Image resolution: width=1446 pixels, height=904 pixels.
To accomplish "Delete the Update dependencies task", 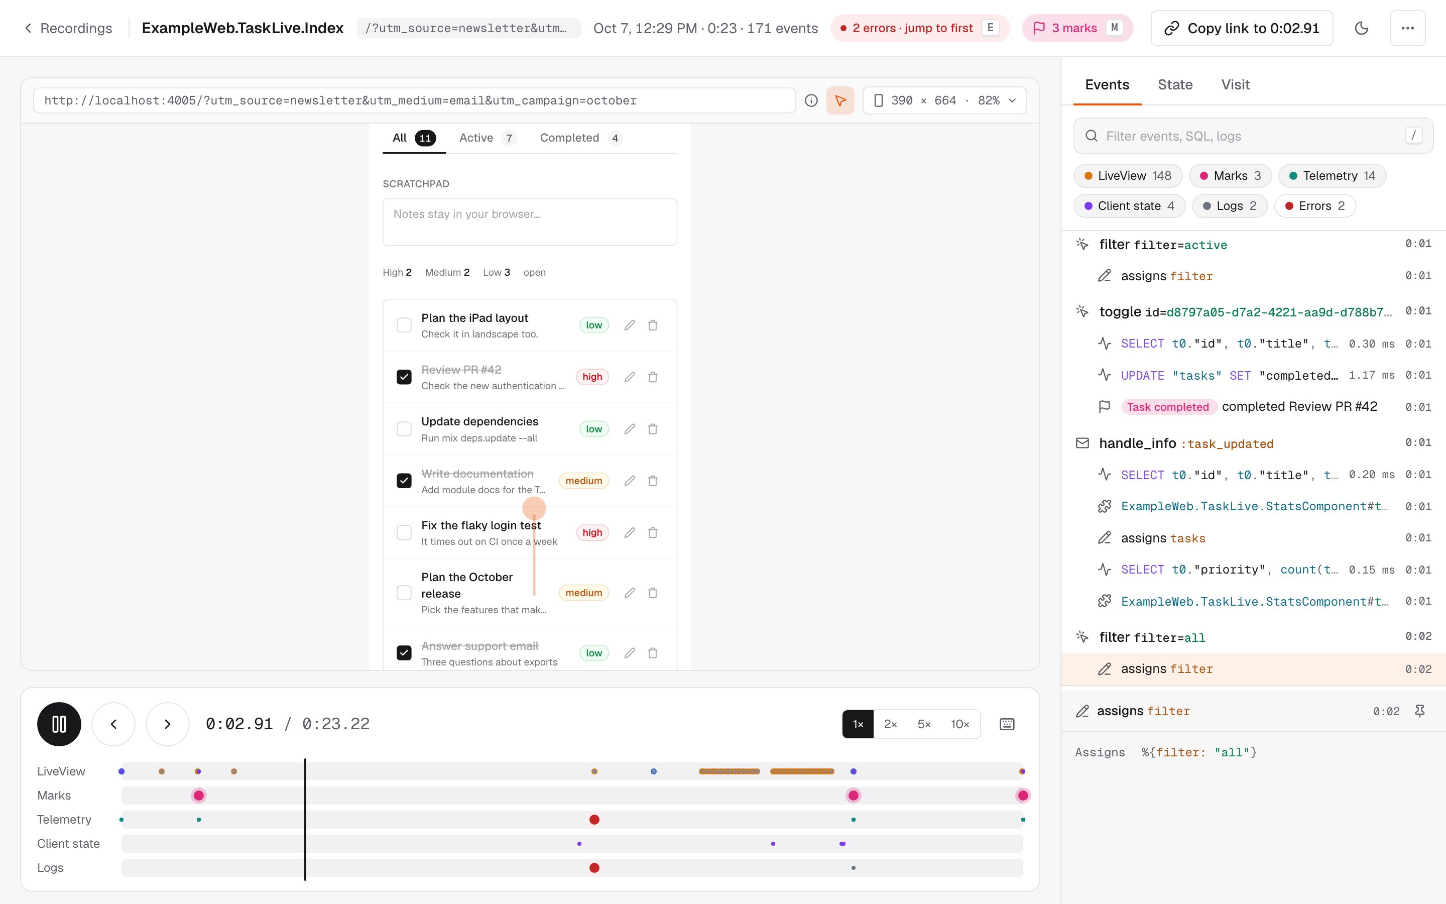I will tap(653, 429).
